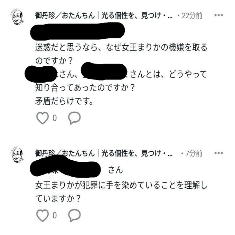The width and height of the screenshot is (235, 235).
Task: Like the comment posted 22分前
Action: tap(43, 118)
